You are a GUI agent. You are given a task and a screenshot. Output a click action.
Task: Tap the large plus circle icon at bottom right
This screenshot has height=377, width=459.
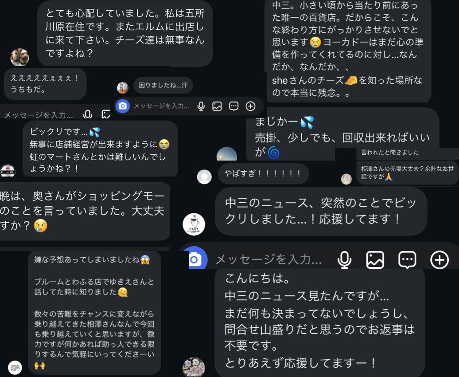440,260
